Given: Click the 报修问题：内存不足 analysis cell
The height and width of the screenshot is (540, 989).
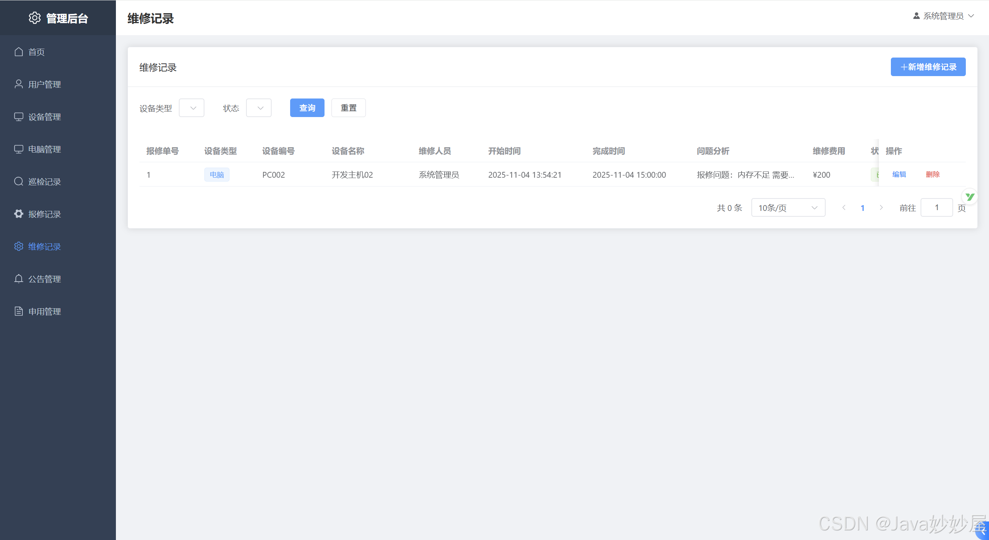Looking at the screenshot, I should point(746,175).
